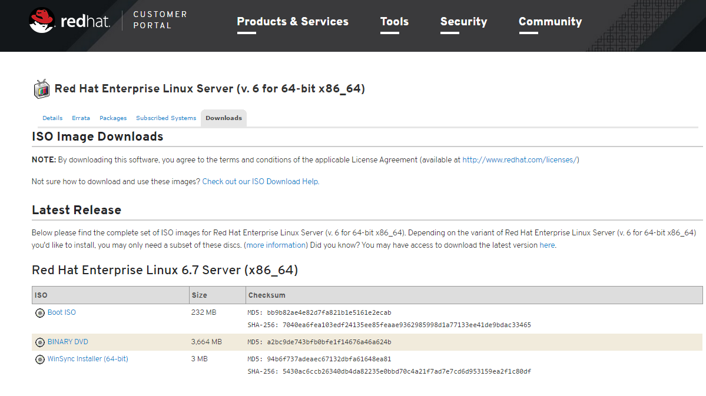Open the Security menu
The width and height of the screenshot is (706, 396).
tap(464, 22)
